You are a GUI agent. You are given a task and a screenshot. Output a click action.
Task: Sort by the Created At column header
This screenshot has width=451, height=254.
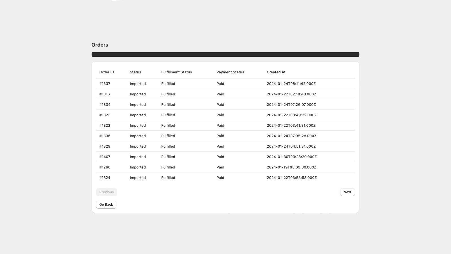click(x=276, y=72)
